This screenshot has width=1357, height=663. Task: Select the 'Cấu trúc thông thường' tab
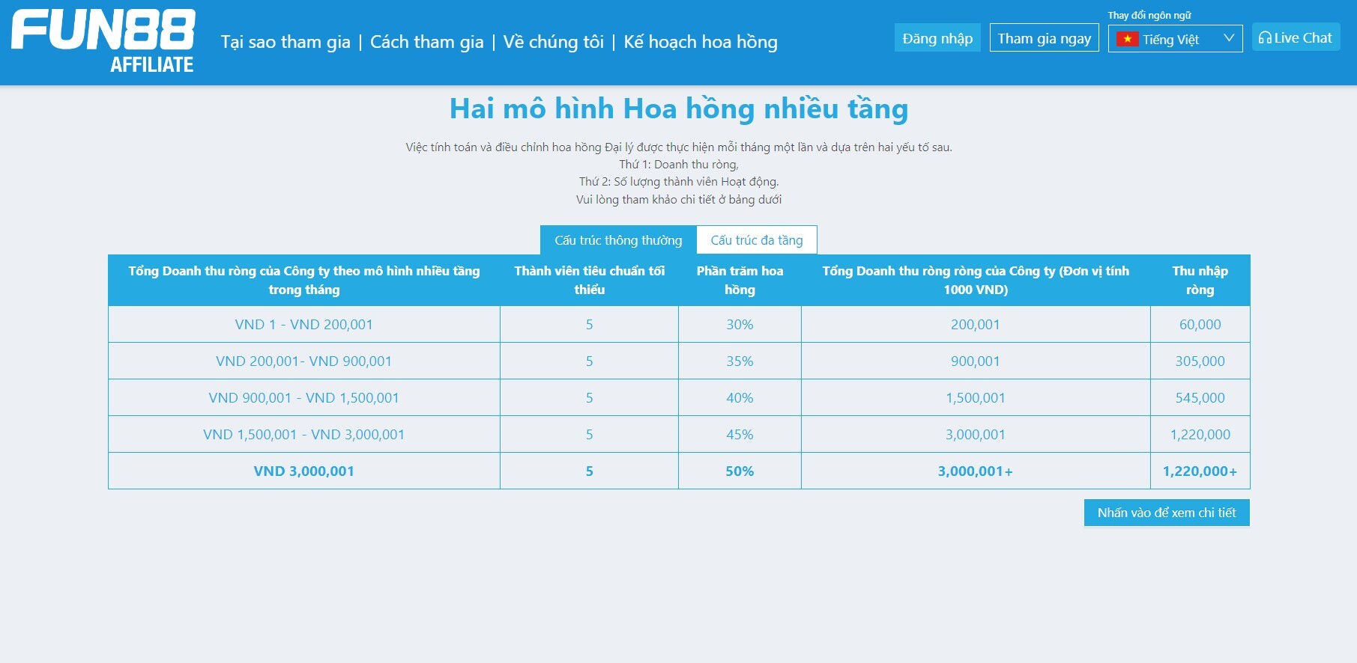[618, 240]
